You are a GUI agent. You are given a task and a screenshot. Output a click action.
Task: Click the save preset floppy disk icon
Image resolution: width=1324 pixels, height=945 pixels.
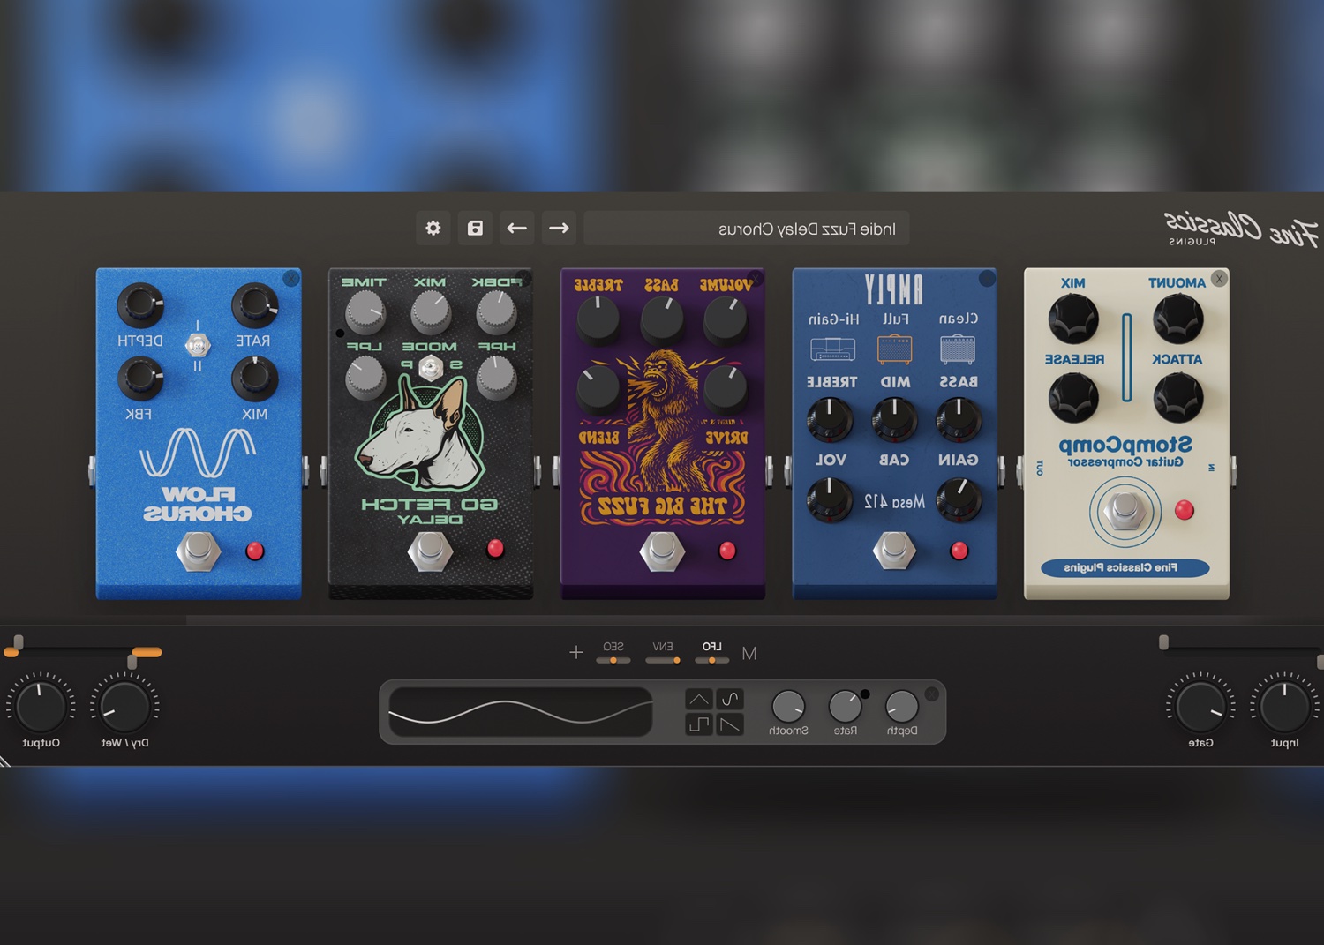click(475, 228)
